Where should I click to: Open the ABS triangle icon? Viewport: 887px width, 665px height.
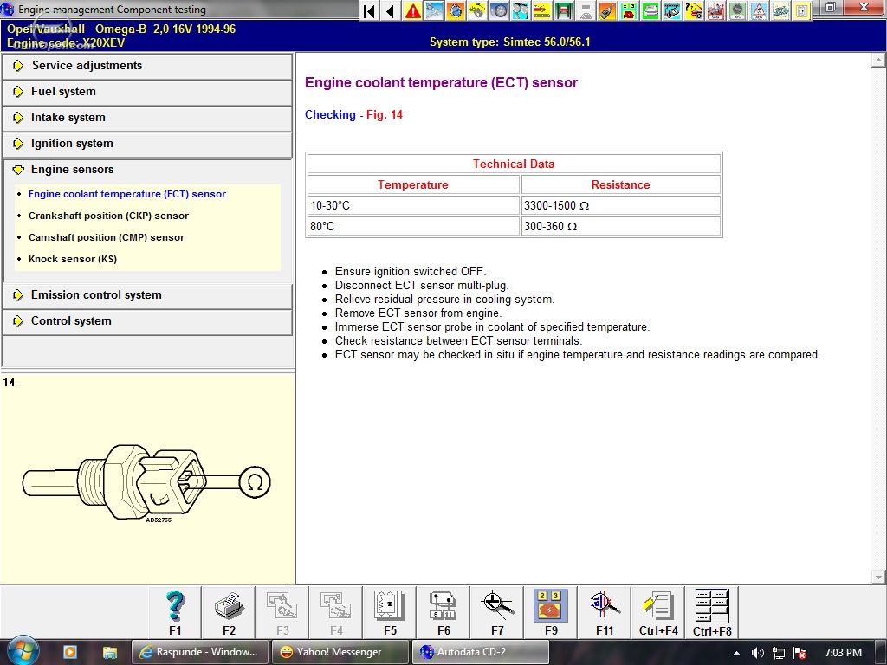coord(759,10)
